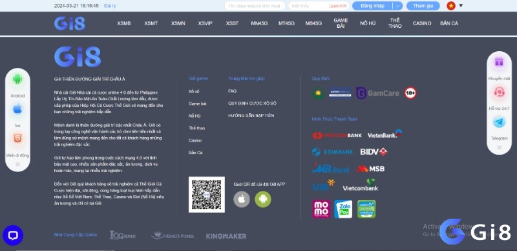The image size is (517, 251).
Task: Contact Hỗ trợ 24/7 headset icon
Action: (499, 93)
